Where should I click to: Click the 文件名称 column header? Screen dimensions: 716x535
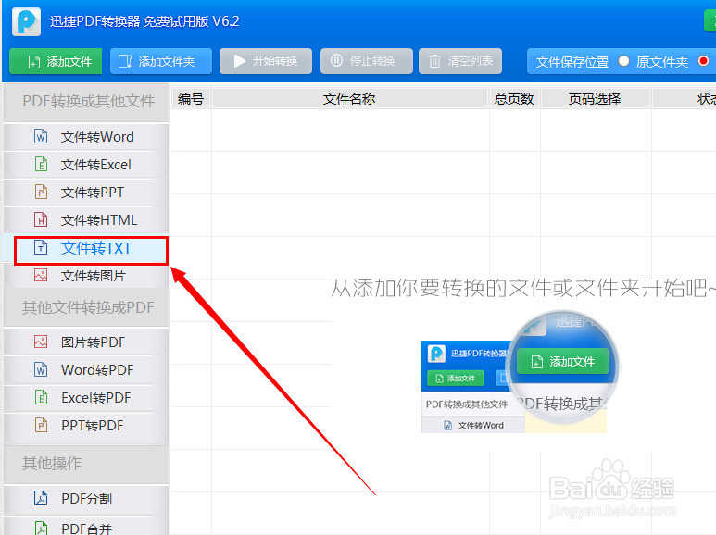[350, 99]
